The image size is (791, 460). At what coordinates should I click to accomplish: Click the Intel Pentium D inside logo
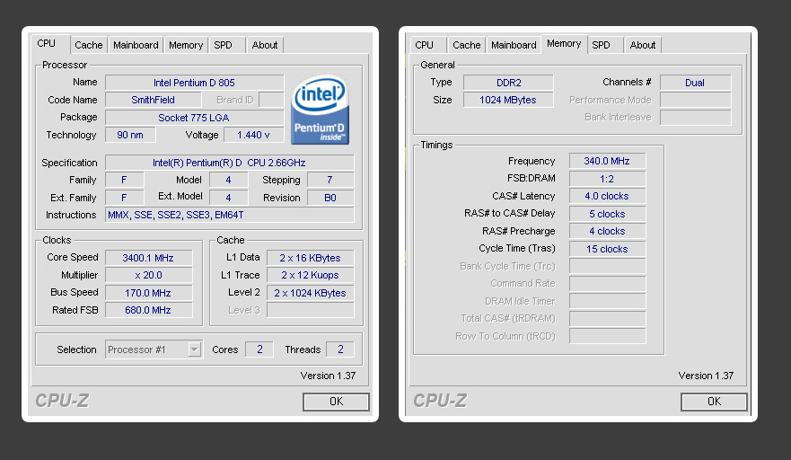[x=320, y=110]
